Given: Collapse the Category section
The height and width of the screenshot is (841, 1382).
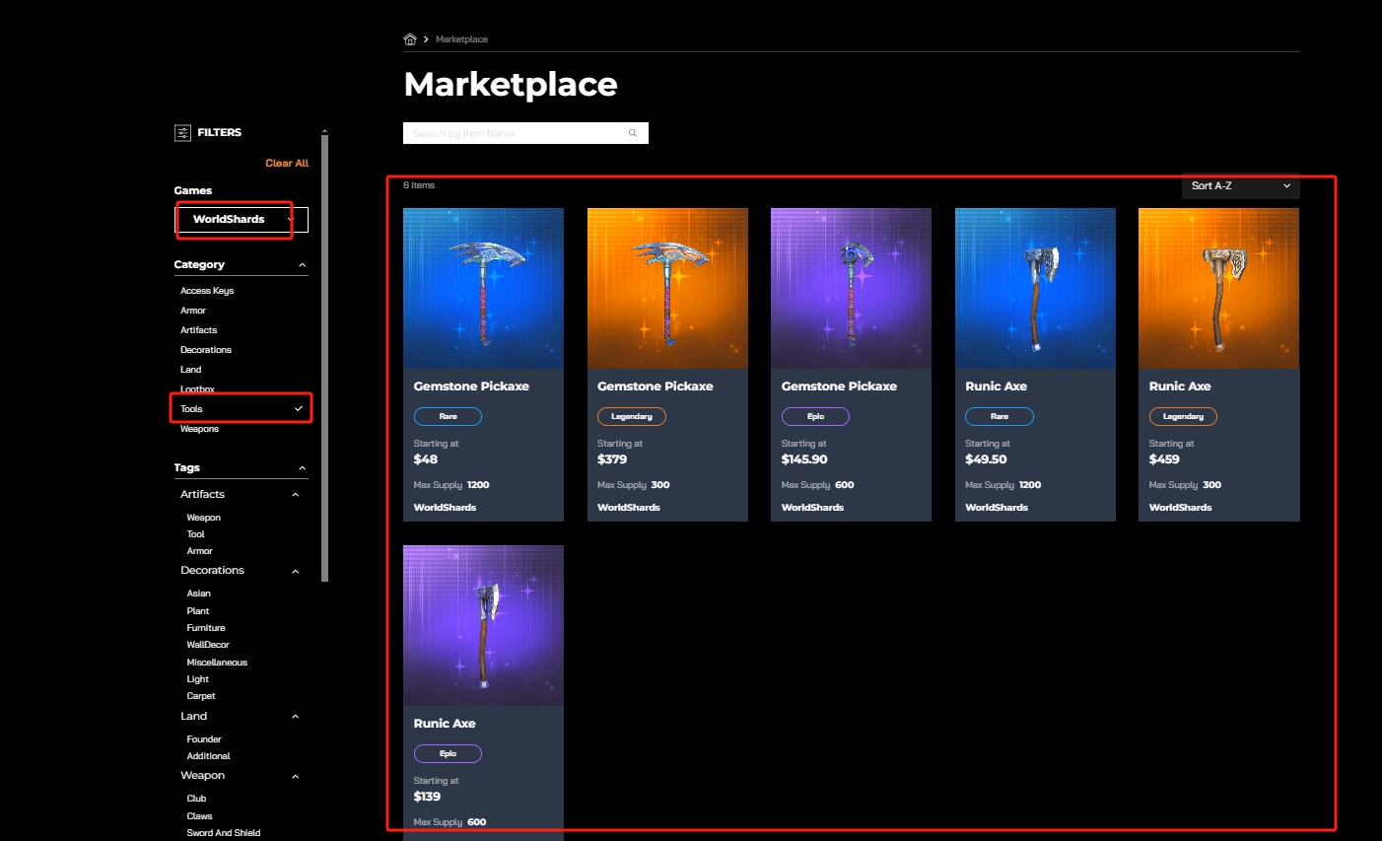Looking at the screenshot, I should (x=302, y=265).
